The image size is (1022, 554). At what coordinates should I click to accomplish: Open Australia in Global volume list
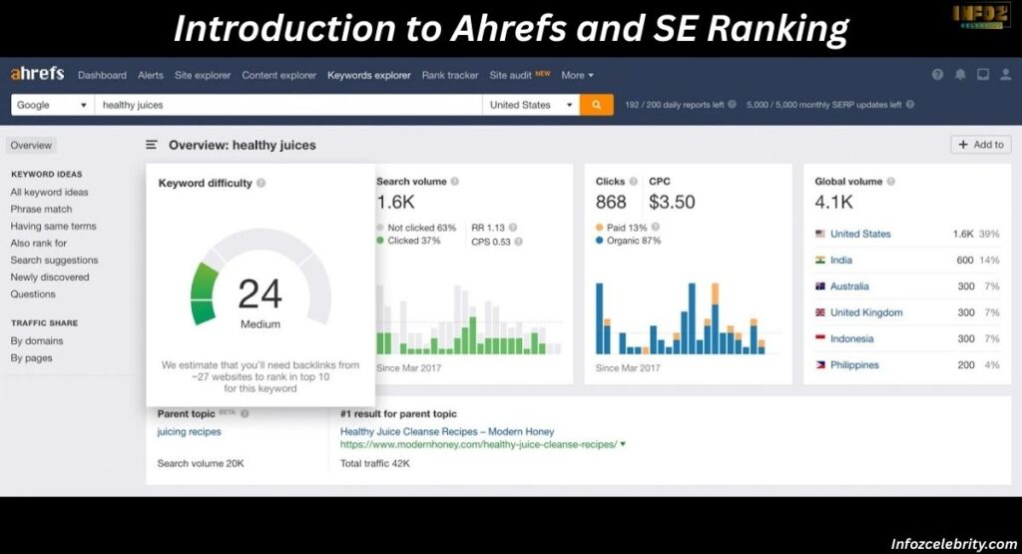click(x=849, y=286)
